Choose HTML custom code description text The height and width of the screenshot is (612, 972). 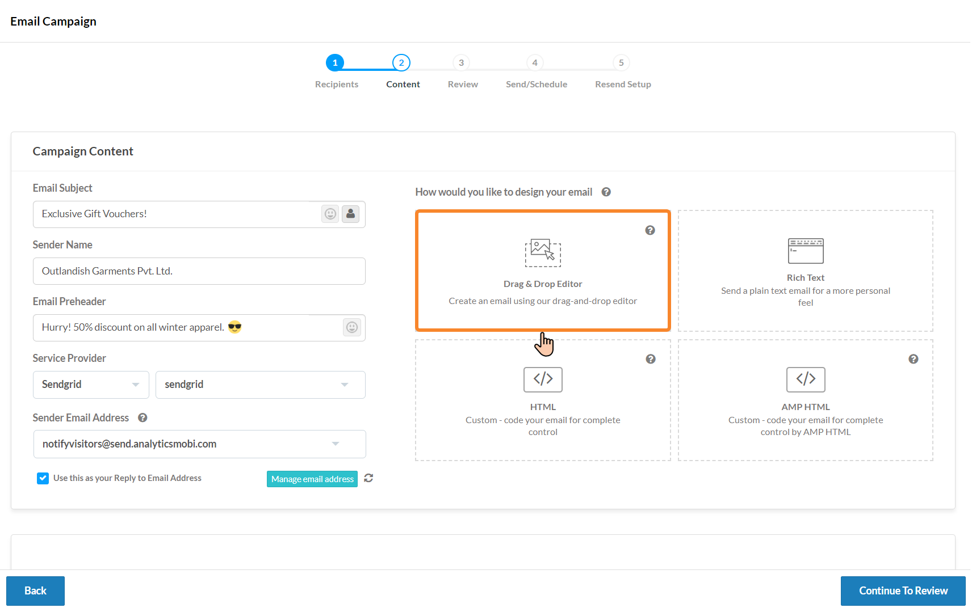543,426
